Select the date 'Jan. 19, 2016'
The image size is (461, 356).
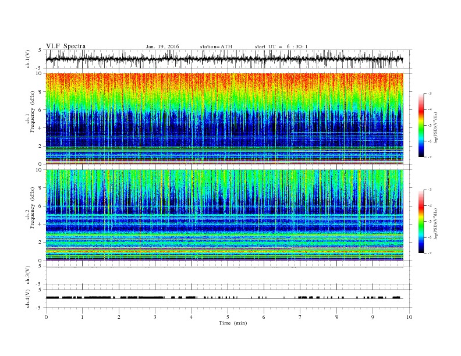tap(162, 47)
